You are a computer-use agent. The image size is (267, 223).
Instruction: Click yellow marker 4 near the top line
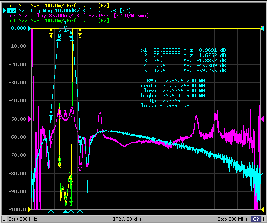(x=51, y=33)
